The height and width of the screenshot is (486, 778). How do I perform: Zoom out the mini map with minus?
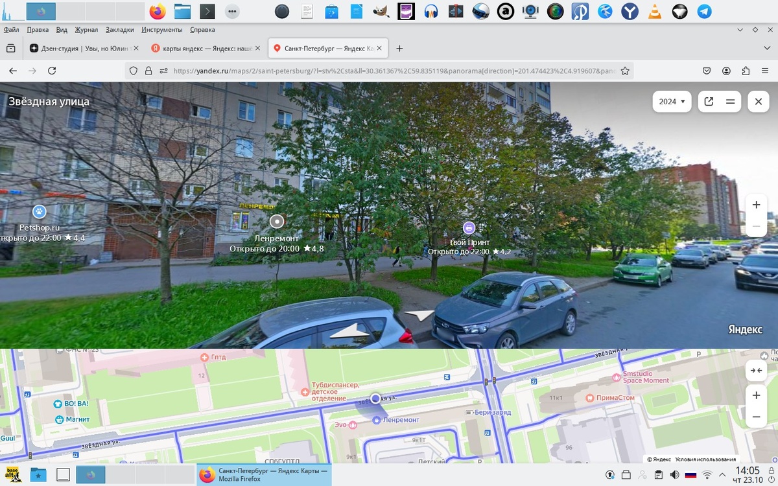756,417
